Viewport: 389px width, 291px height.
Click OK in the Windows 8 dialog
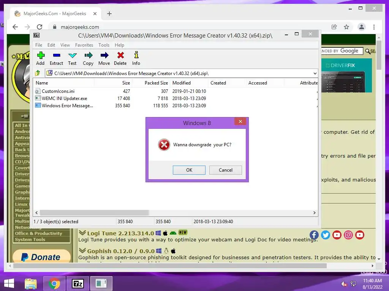[x=189, y=170]
